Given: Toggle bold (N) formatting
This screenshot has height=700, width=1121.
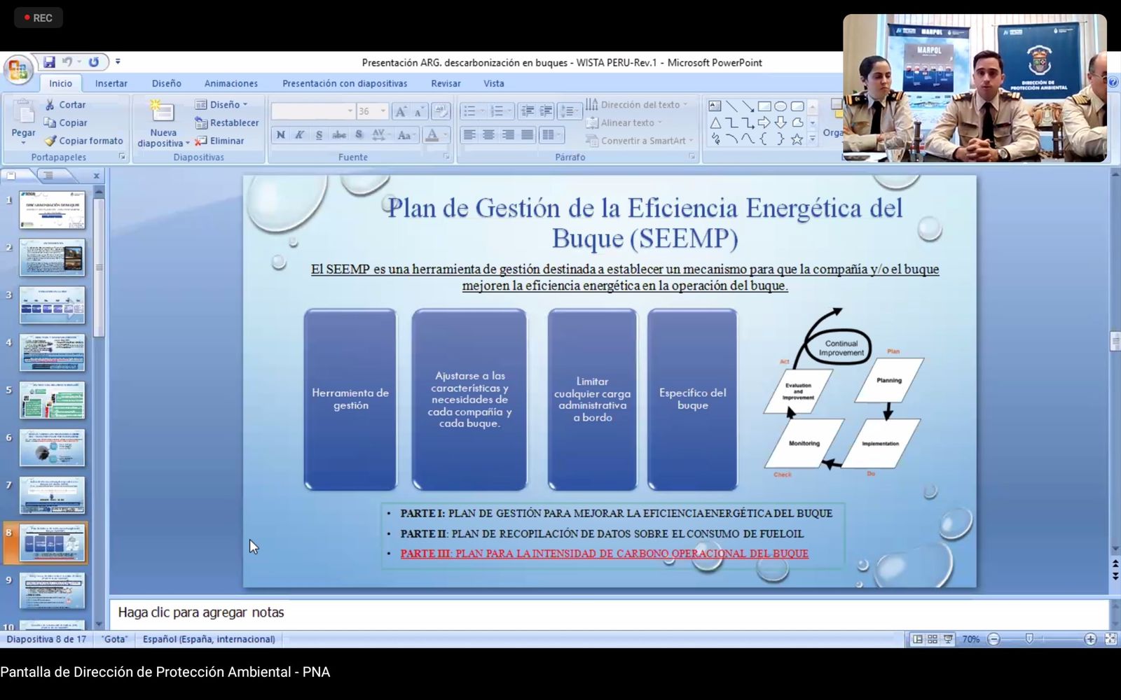Looking at the screenshot, I should coord(280,135).
